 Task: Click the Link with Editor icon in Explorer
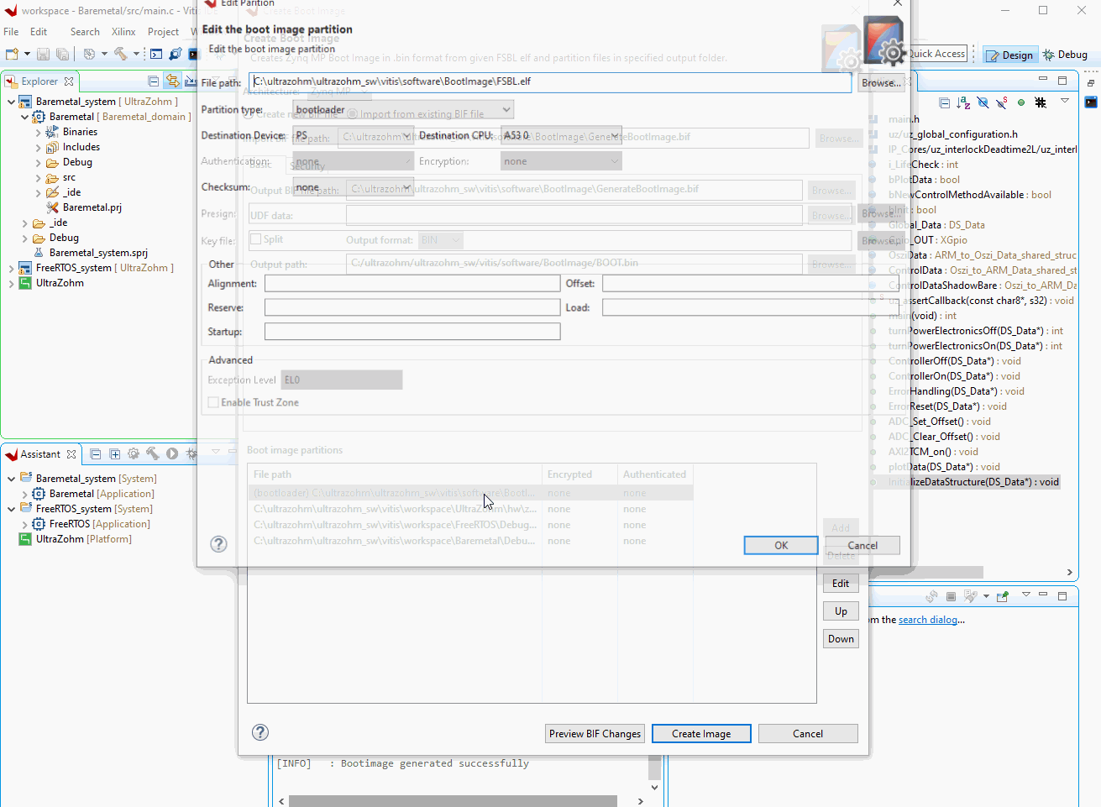[172, 81]
